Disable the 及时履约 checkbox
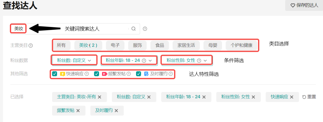 [x=138, y=74]
